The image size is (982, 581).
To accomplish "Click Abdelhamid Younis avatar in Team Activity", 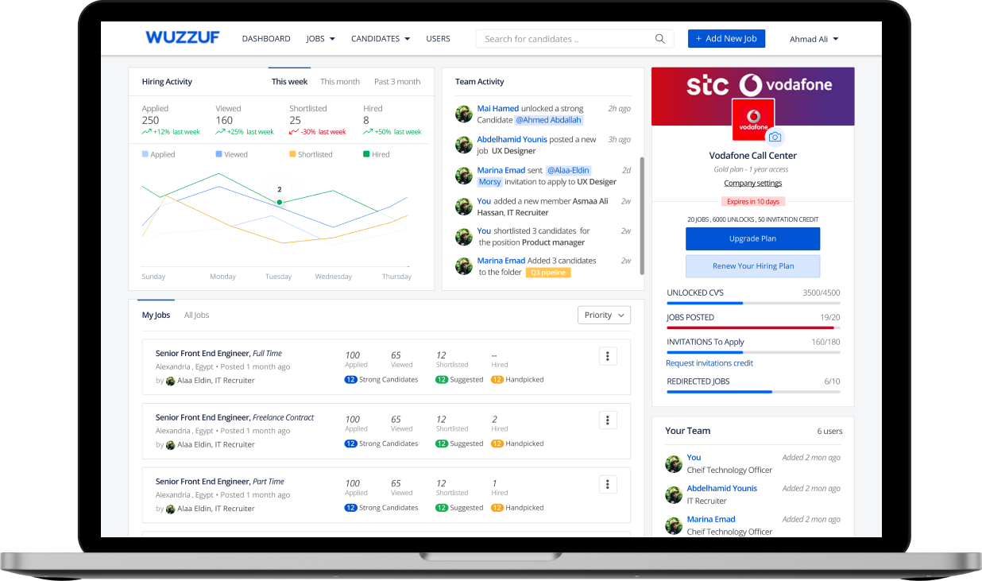I will (x=464, y=145).
